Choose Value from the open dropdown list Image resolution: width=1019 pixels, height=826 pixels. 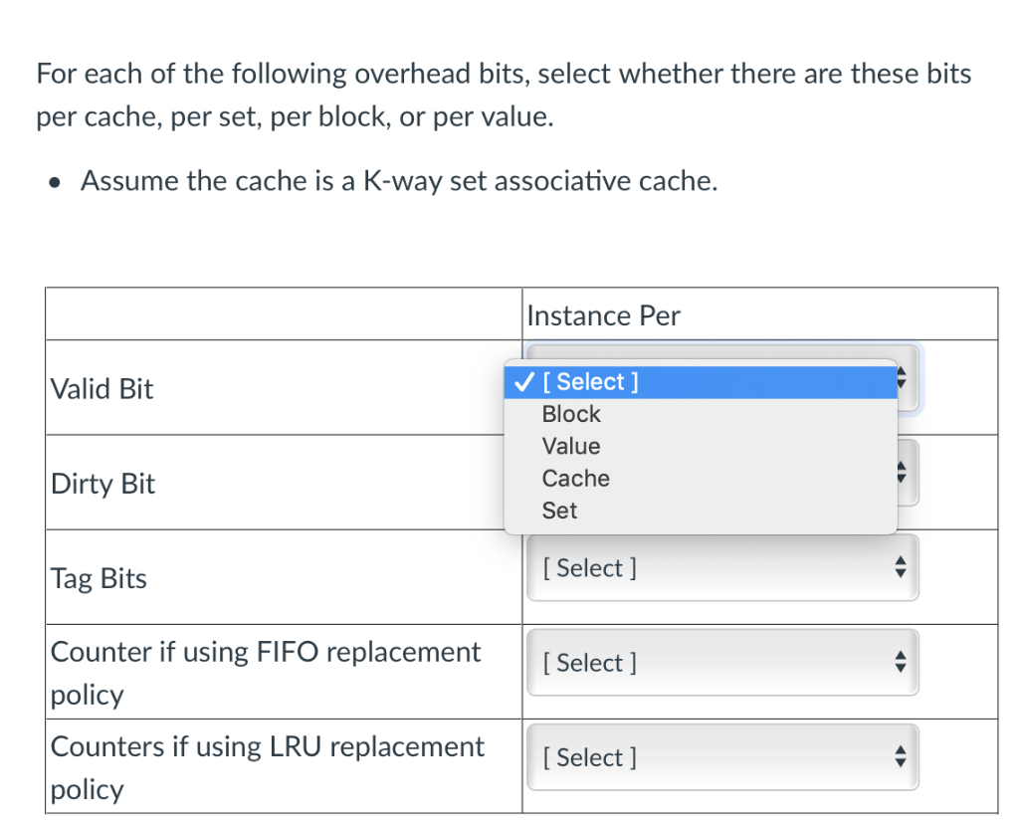(x=571, y=446)
